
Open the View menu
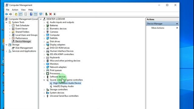[x=23, y=10]
